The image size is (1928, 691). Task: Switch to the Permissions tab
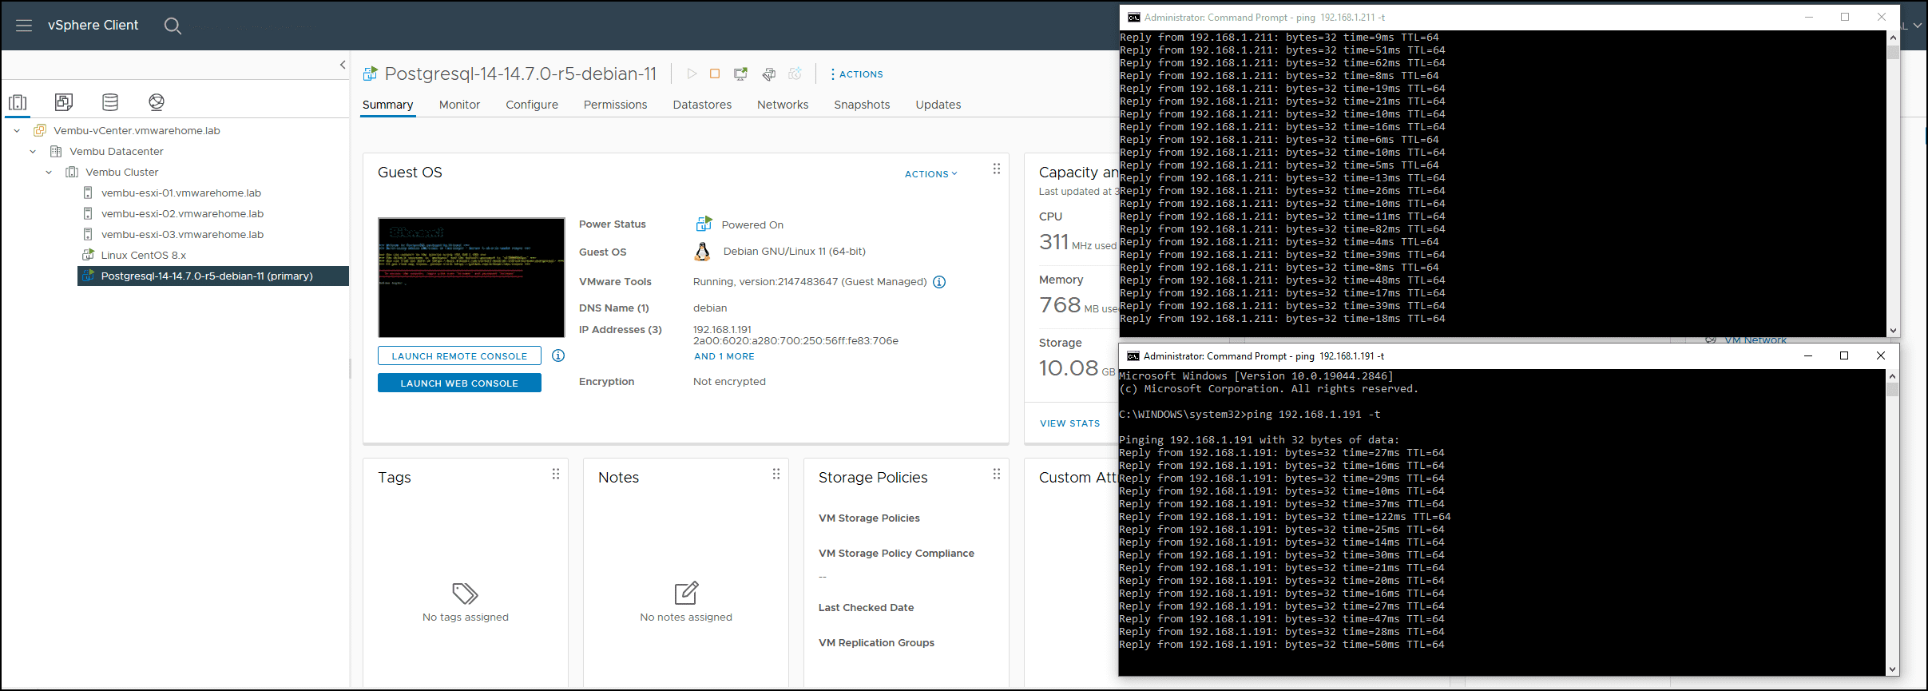pos(615,105)
